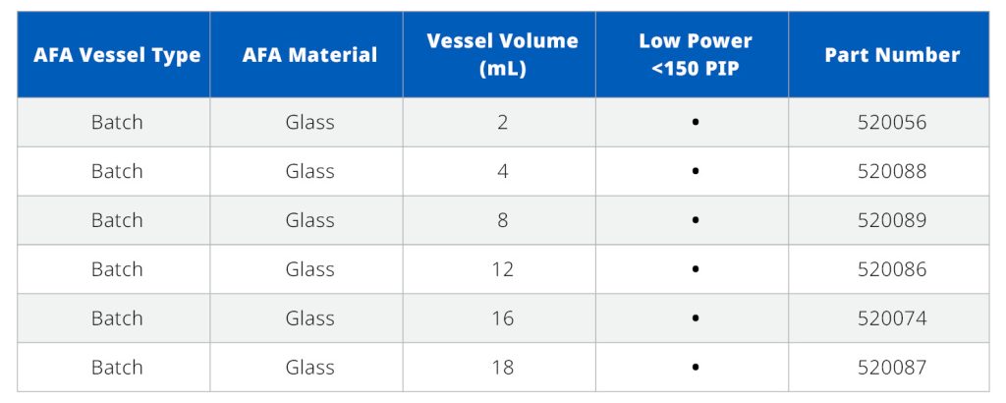Select the low power dot in 8 mL row
This screenshot has width=1006, height=403.
pos(695,220)
